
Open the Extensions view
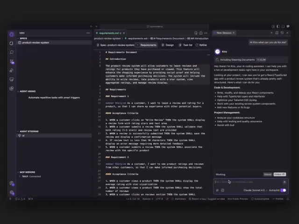(11, 88)
